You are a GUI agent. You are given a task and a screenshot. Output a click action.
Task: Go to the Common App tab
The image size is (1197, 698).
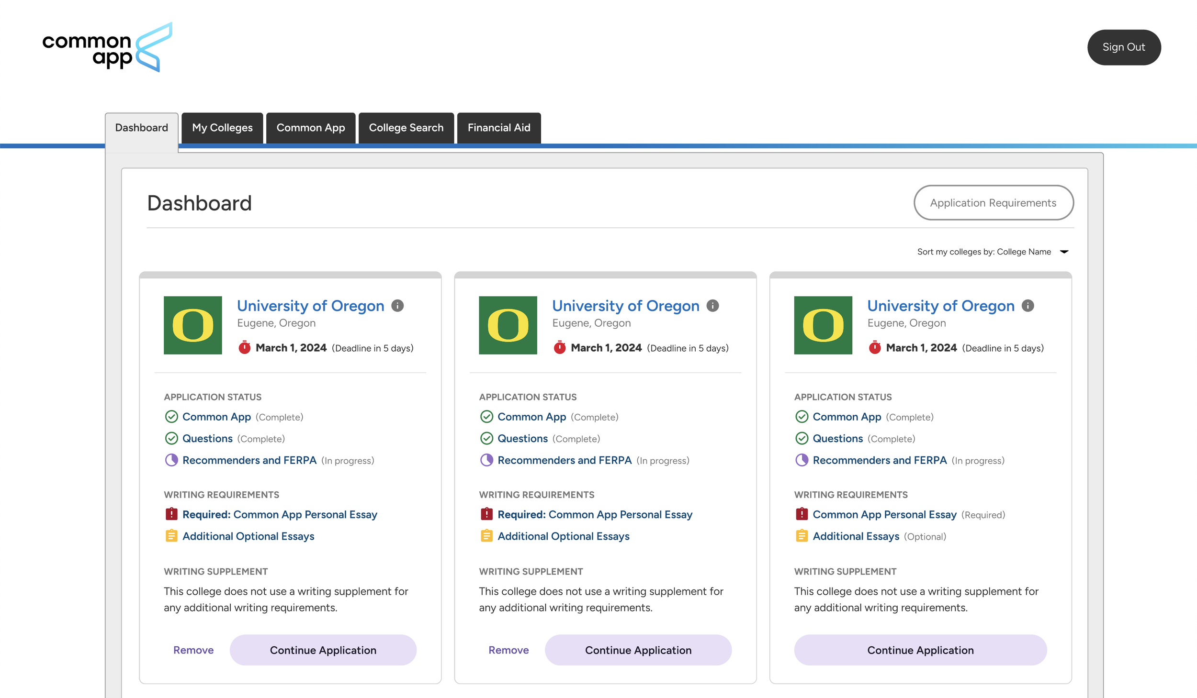[x=311, y=128]
